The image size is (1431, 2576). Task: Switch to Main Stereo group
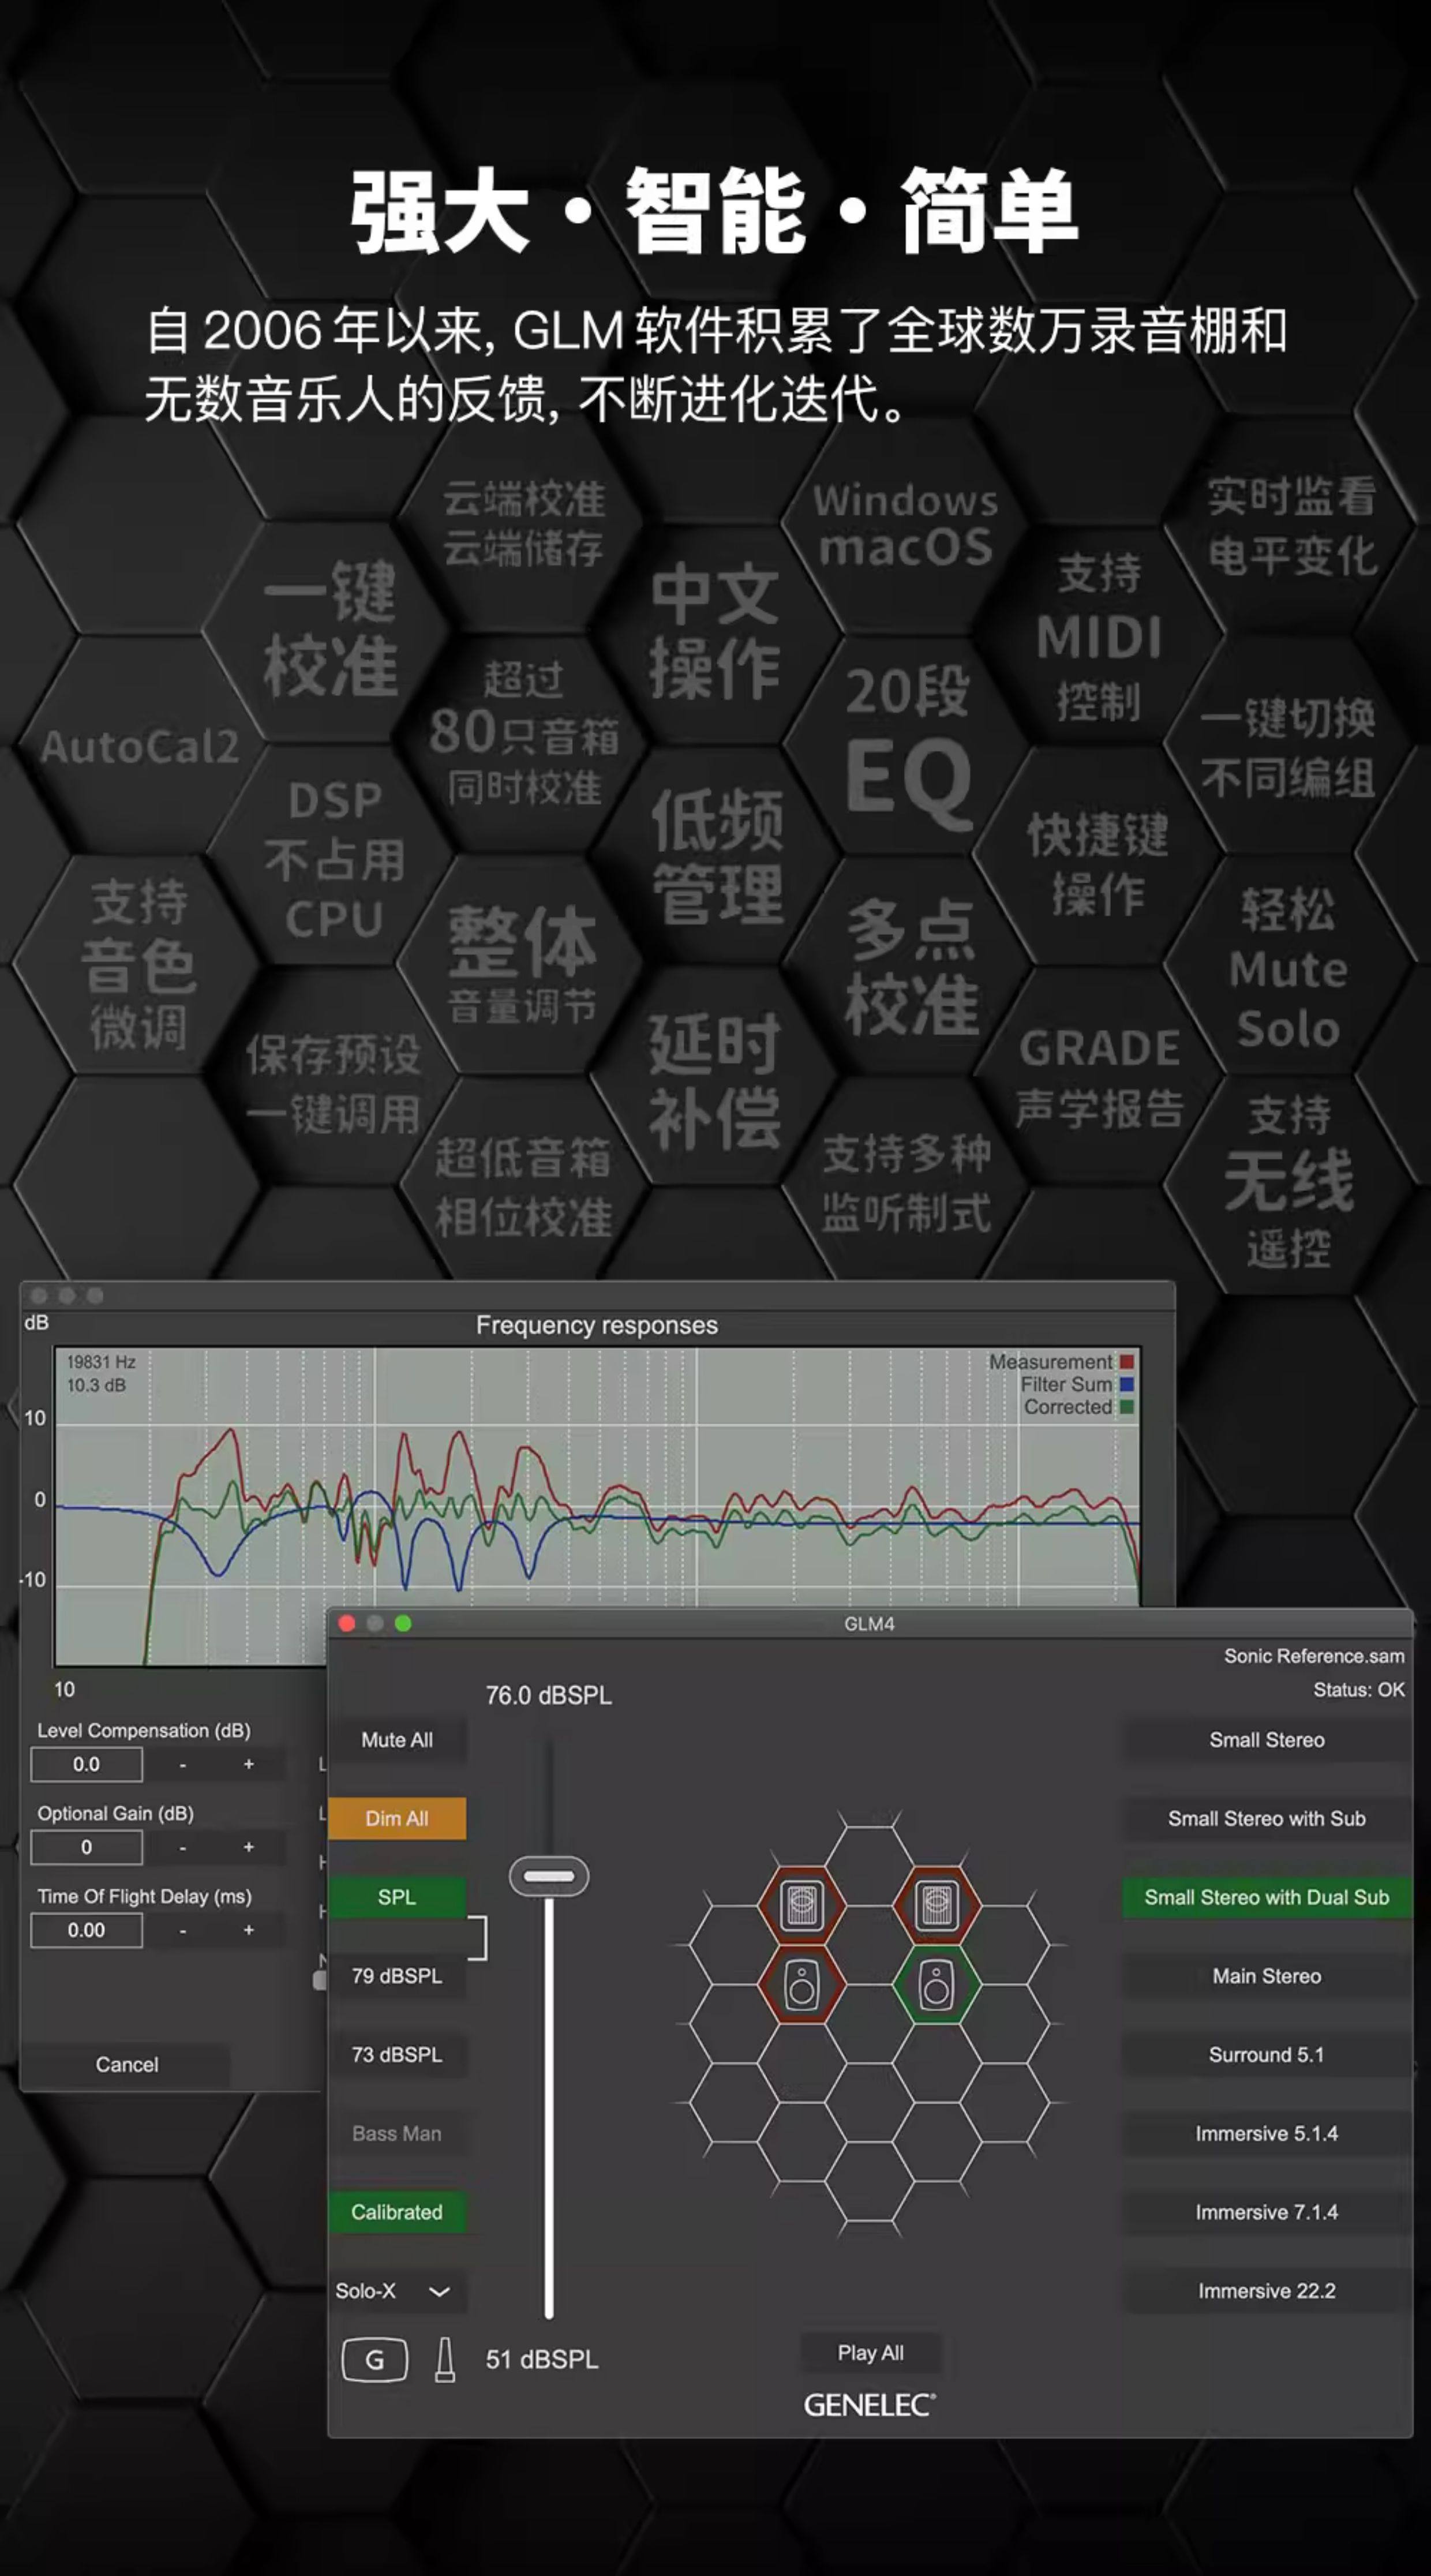1267,1976
